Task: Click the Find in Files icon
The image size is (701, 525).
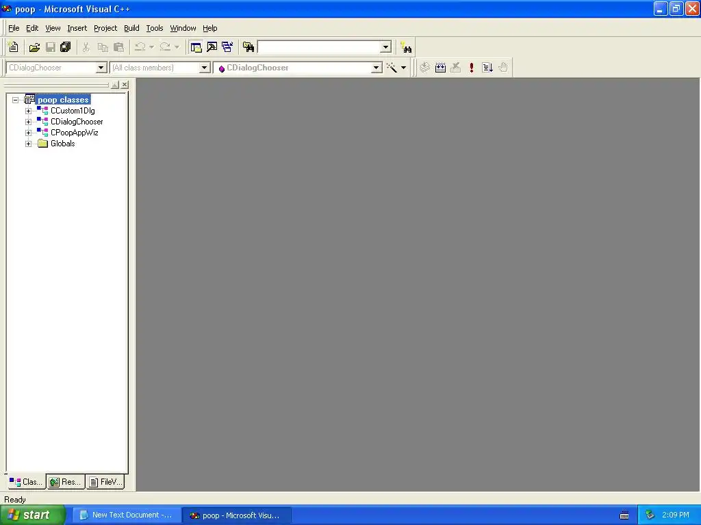Action: tap(248, 47)
